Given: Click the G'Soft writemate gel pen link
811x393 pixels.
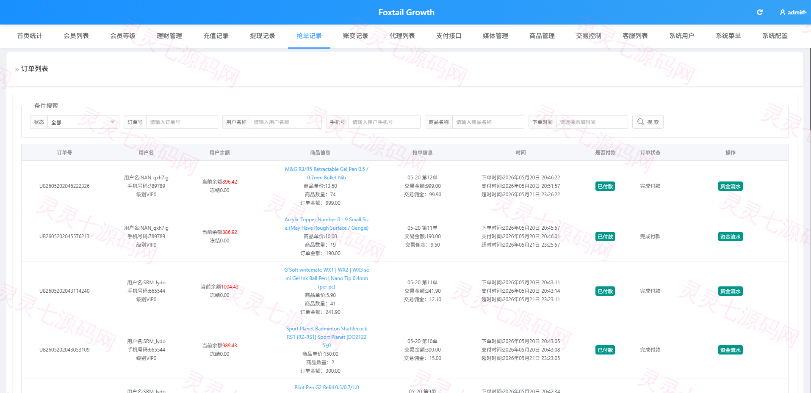Looking at the screenshot, I should pyautogui.click(x=327, y=278).
